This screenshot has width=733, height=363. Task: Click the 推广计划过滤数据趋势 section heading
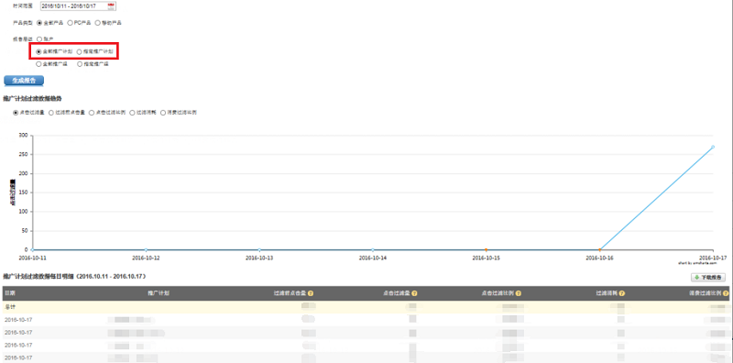pos(32,99)
